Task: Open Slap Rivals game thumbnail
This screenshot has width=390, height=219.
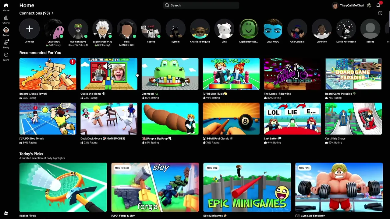Action: click(231, 74)
